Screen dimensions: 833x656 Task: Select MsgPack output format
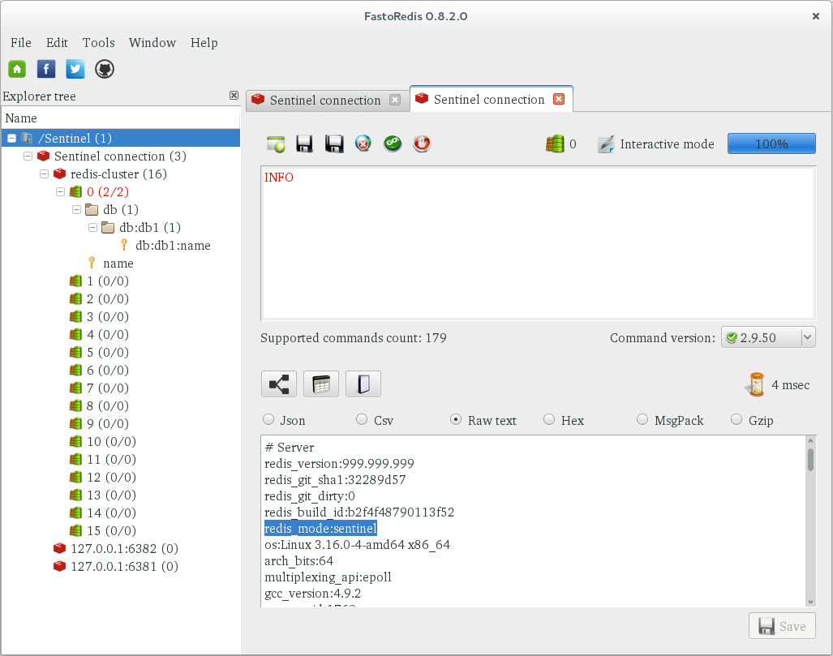[642, 419]
